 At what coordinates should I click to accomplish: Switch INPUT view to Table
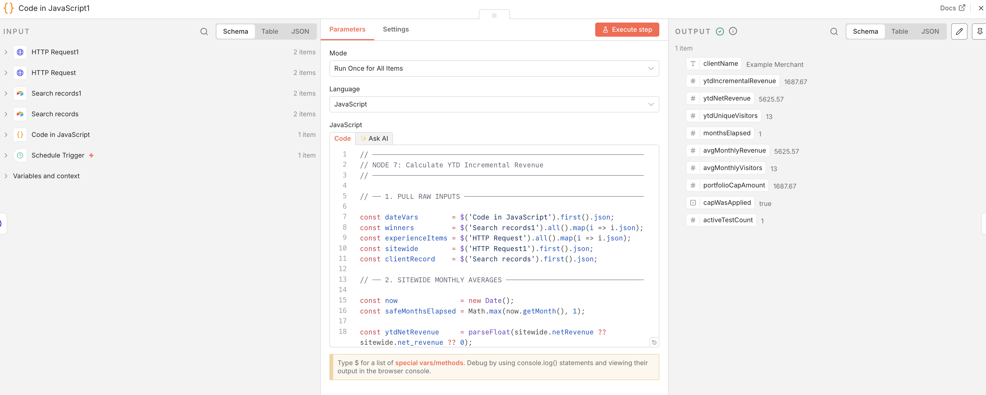pos(270,32)
